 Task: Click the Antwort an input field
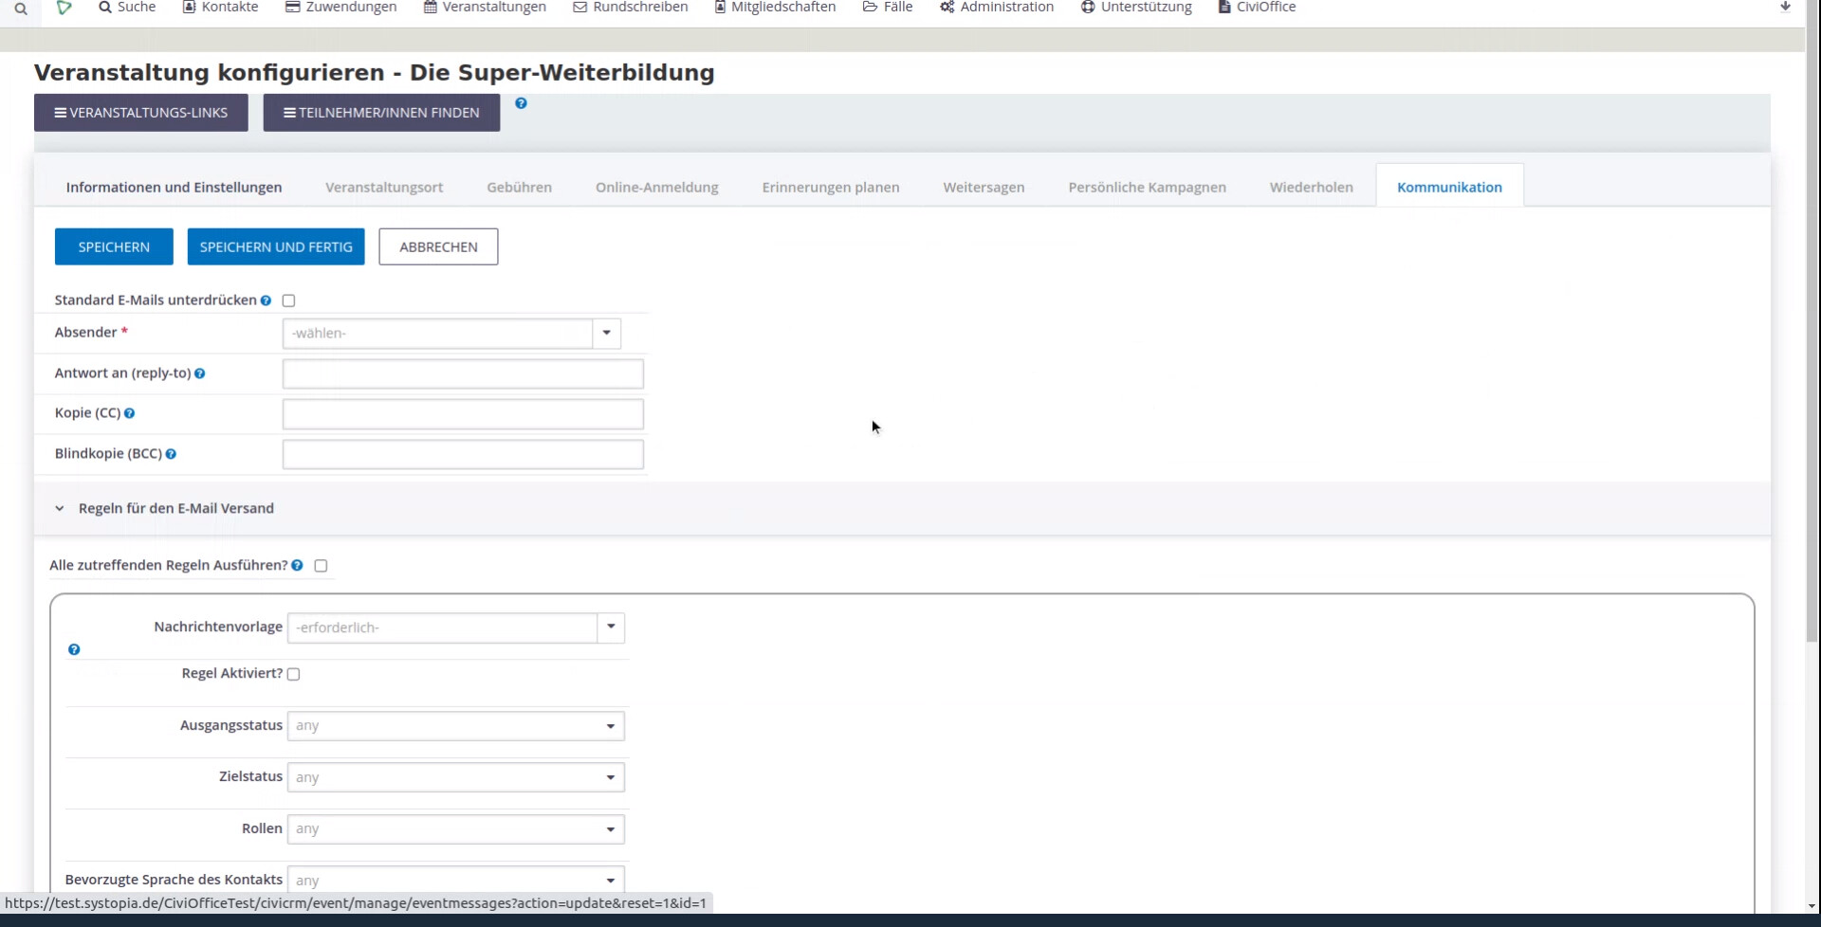463,373
